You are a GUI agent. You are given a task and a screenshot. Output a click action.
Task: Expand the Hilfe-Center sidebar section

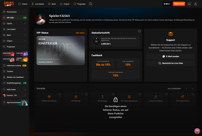[15, 90]
